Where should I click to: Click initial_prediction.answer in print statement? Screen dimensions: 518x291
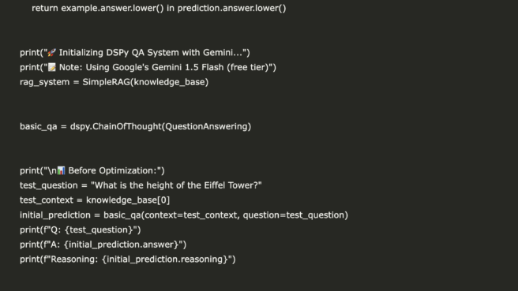point(122,244)
